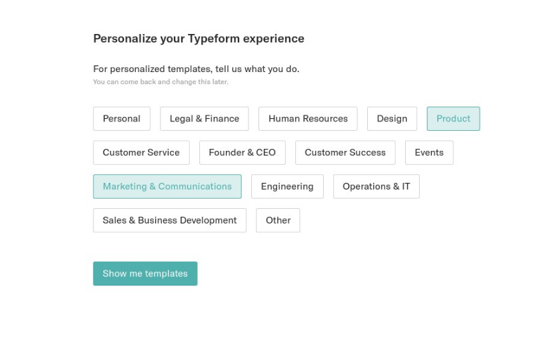
Task: Click the word Typeform in the heading
Action: 214,39
